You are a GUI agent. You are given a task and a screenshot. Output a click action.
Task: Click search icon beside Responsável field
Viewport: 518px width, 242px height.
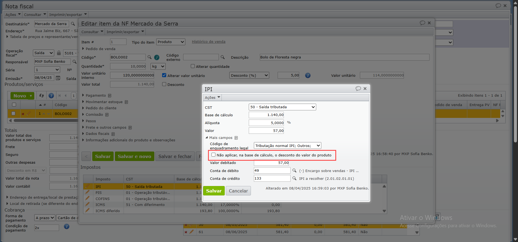(x=74, y=61)
